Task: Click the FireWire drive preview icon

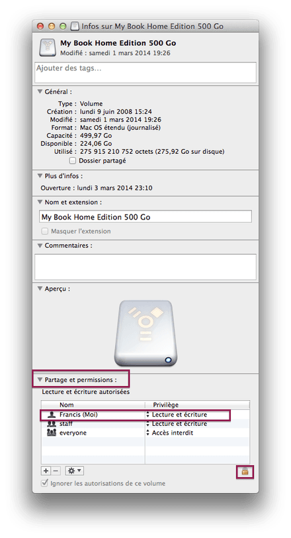Action: (x=145, y=334)
